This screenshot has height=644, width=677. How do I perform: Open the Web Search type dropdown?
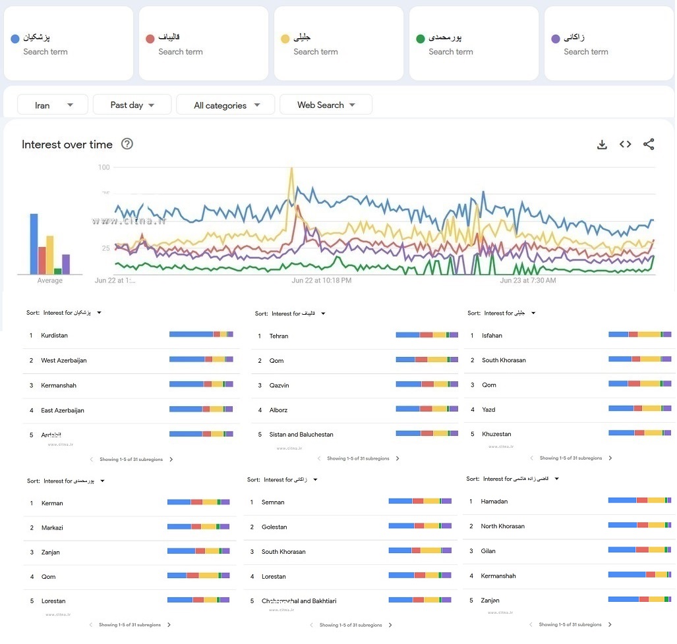(326, 105)
